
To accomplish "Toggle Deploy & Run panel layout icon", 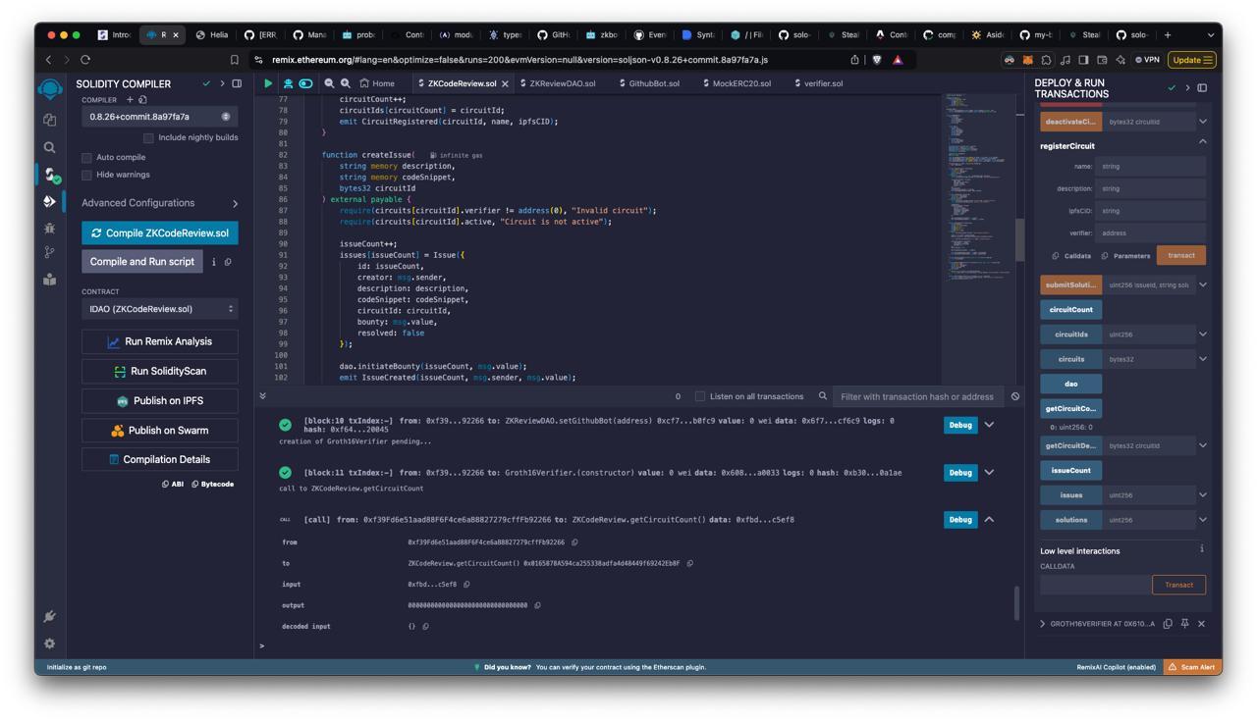I will pos(1202,87).
